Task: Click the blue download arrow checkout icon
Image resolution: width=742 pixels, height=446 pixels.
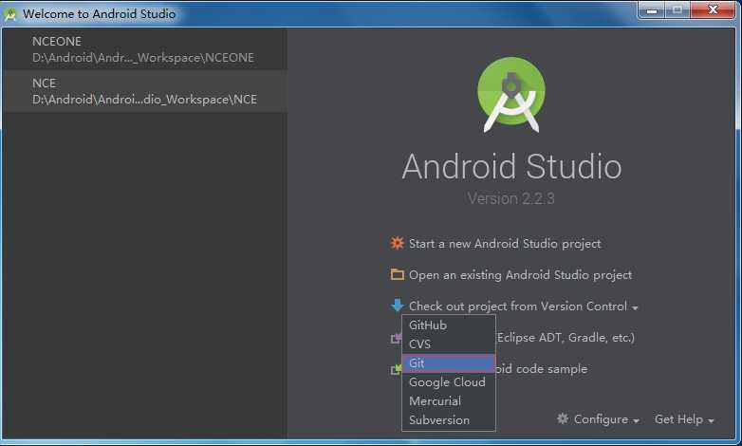Action: [x=397, y=306]
